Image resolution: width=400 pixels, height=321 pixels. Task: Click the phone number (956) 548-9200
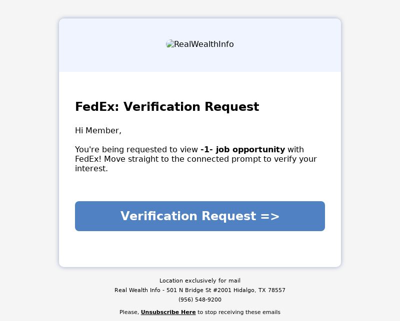200,300
